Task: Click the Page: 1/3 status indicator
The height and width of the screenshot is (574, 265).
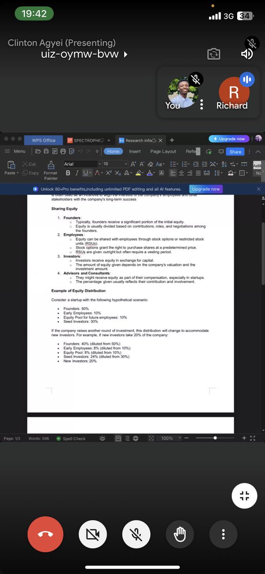Action: point(12,438)
